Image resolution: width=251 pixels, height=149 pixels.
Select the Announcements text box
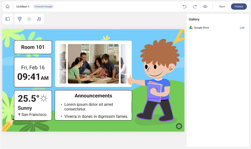tap(93, 105)
